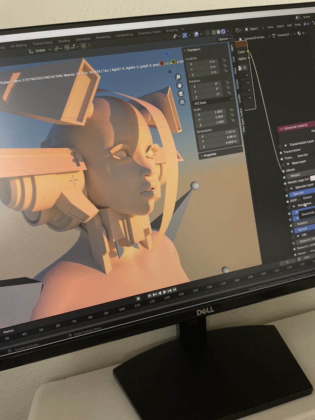The width and height of the screenshot is (315, 420).
Task: Toggle lock on Location Z
Action: (x=226, y=71)
